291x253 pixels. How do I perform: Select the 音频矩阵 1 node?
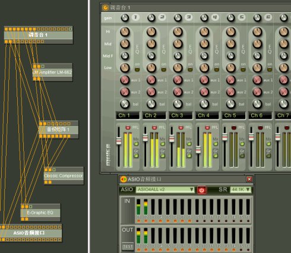click(59, 129)
